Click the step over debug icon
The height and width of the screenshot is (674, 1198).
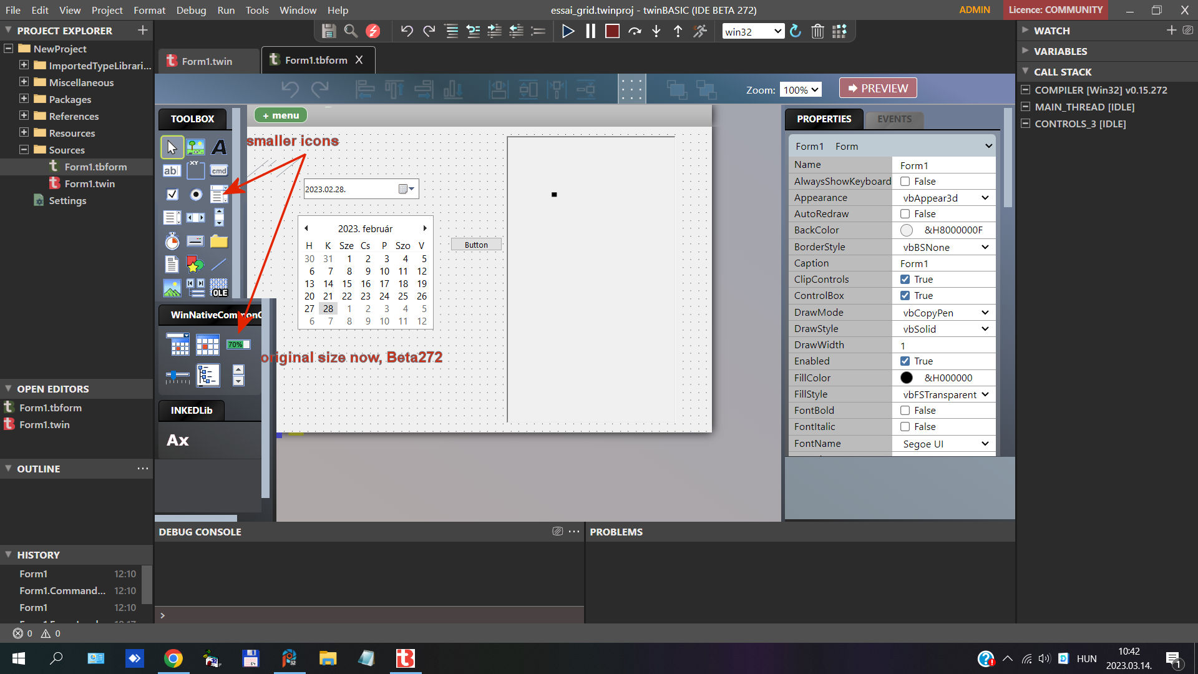(635, 31)
